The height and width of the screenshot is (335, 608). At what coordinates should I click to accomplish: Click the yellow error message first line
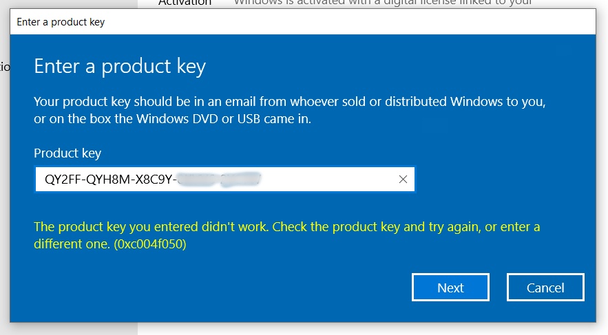(286, 226)
